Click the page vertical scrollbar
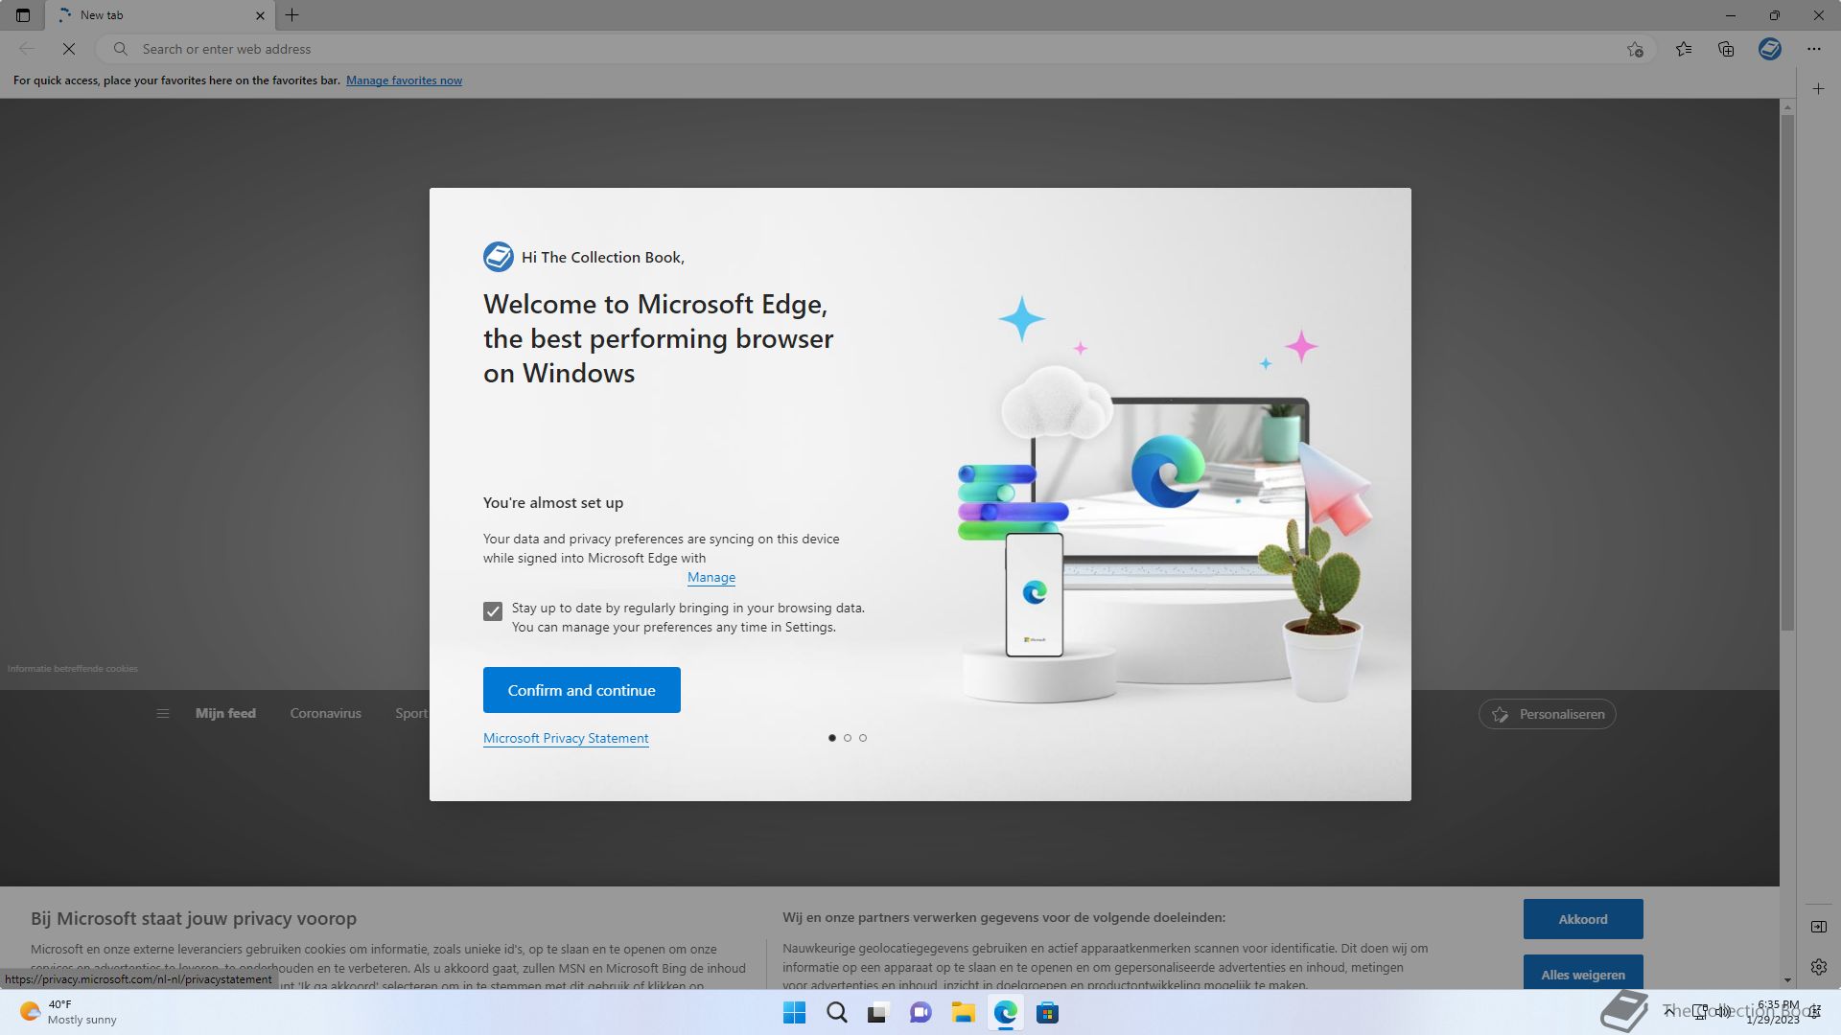The image size is (1841, 1035). (x=1787, y=374)
